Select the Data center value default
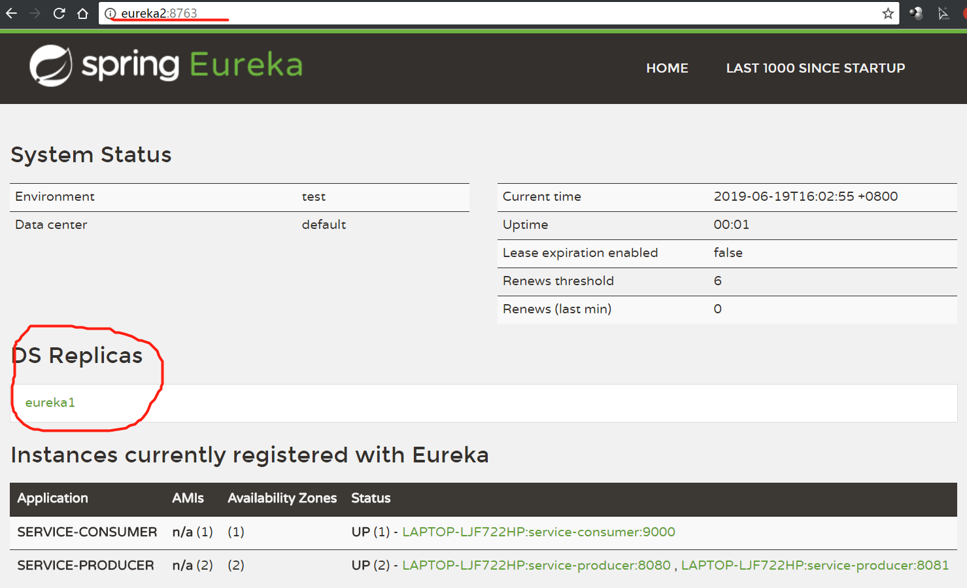Viewport: 967px width, 588px height. pyautogui.click(x=324, y=224)
